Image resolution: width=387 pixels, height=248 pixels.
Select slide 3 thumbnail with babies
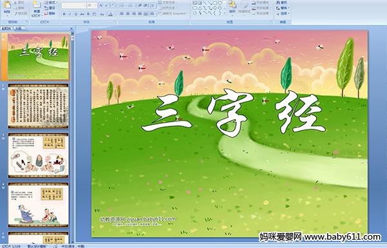(38, 155)
